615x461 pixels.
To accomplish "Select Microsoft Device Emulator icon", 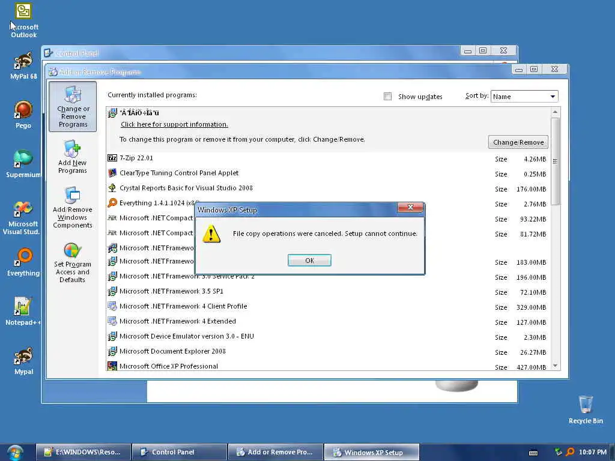I will pyautogui.click(x=112, y=336).
